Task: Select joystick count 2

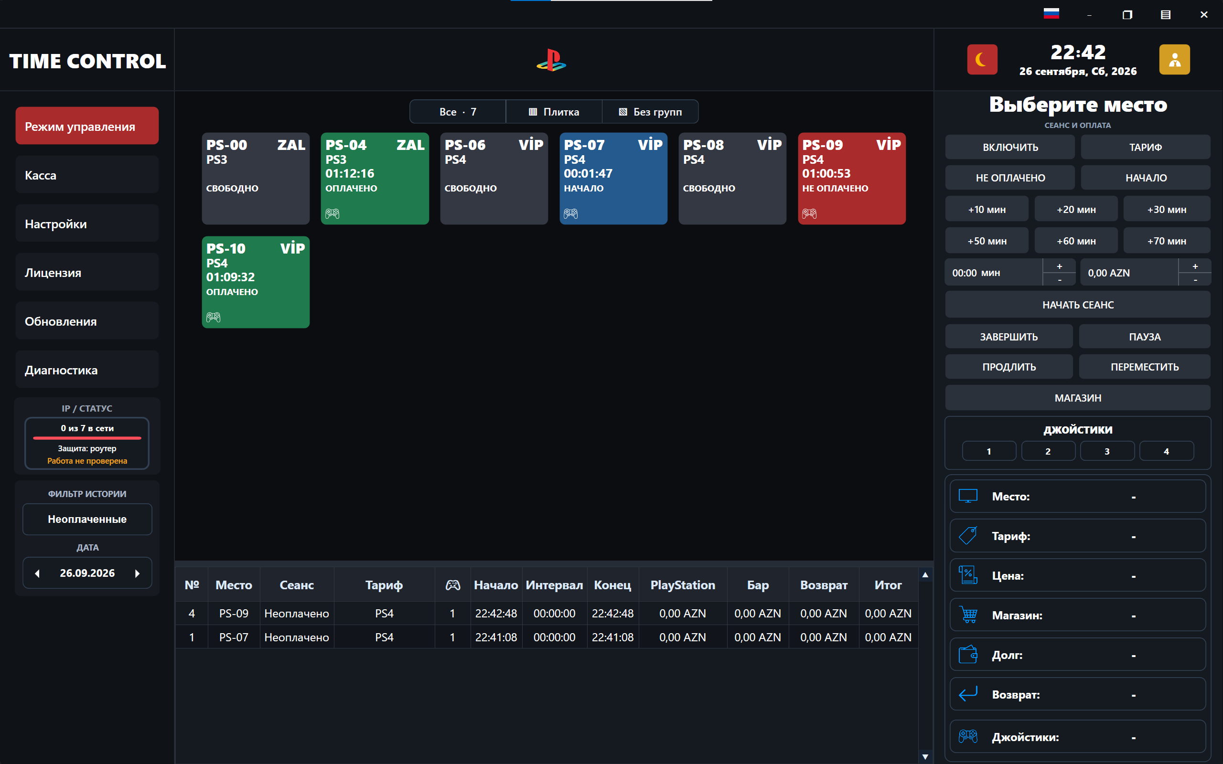Action: pos(1048,451)
